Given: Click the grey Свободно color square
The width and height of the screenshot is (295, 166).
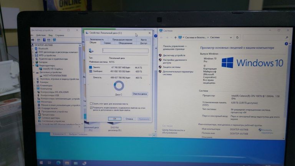Looking at the screenshot, I should (91, 71).
